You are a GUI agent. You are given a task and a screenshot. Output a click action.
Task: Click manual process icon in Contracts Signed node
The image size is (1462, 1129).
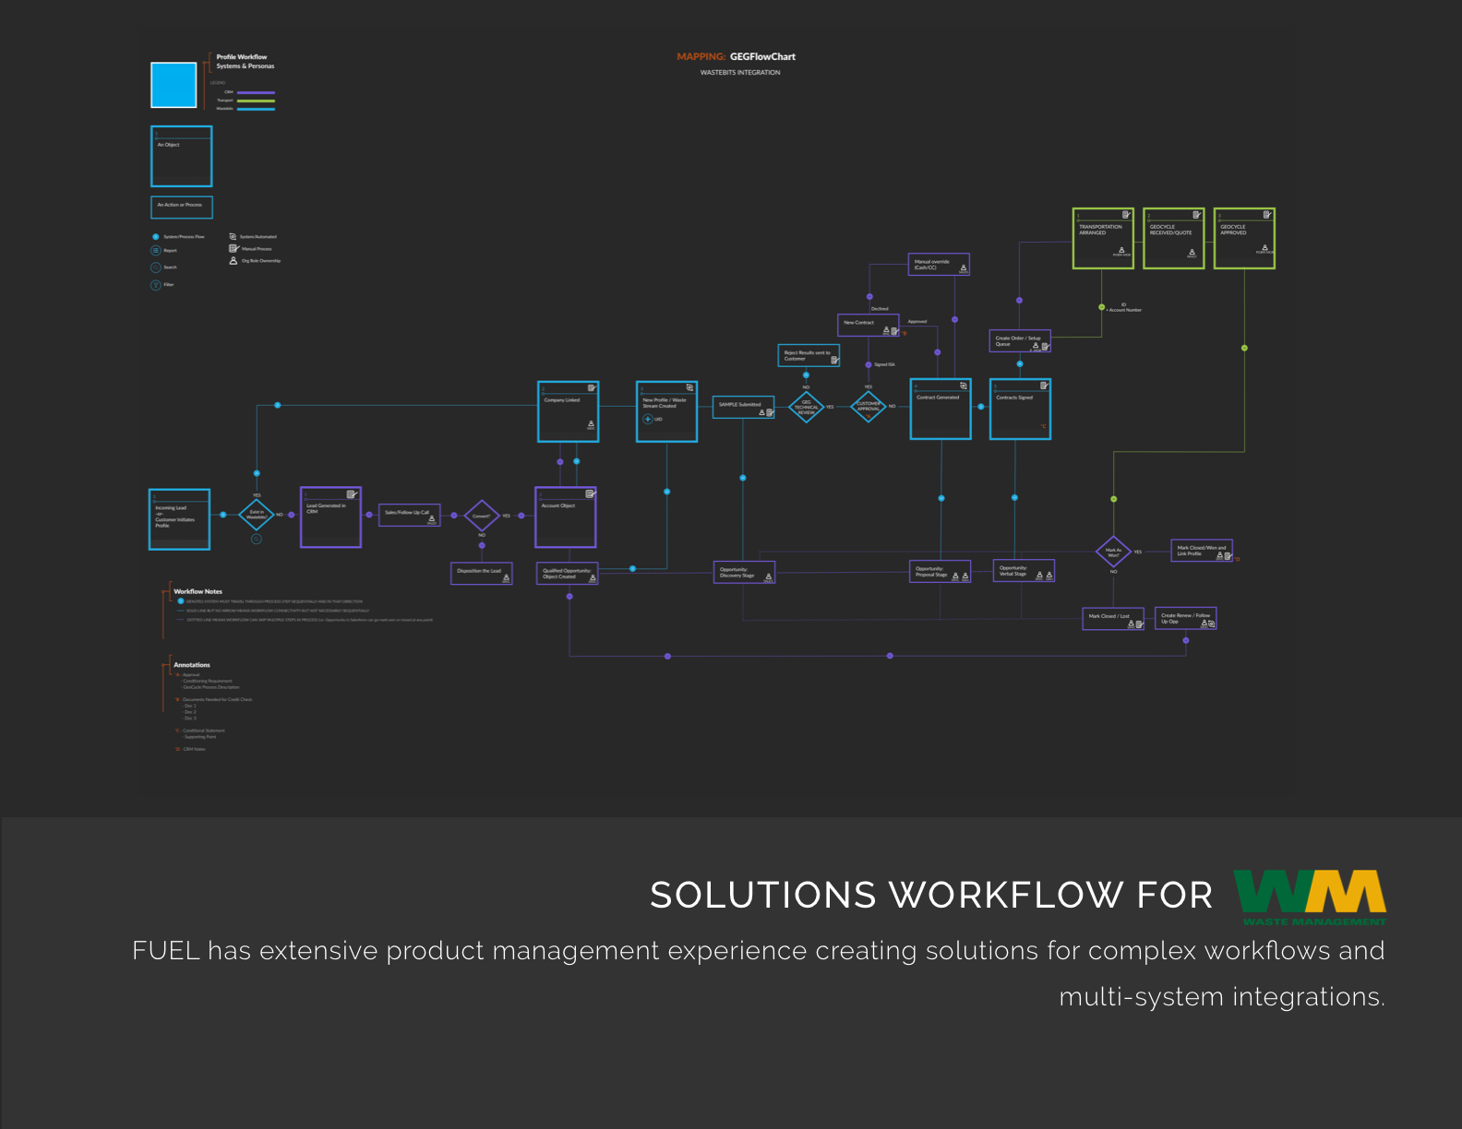point(1044,386)
